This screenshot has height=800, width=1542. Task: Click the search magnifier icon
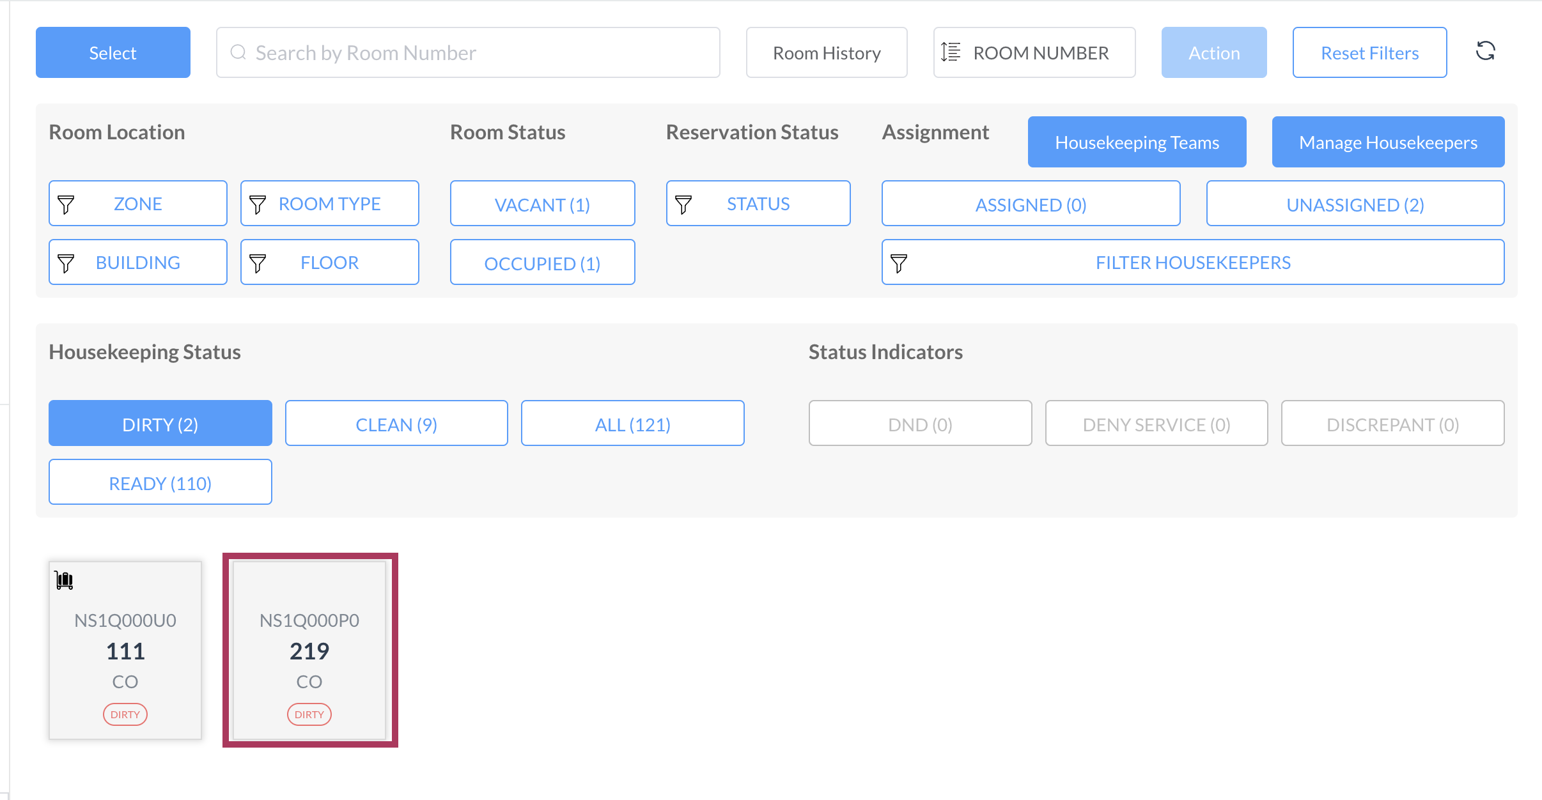[238, 52]
